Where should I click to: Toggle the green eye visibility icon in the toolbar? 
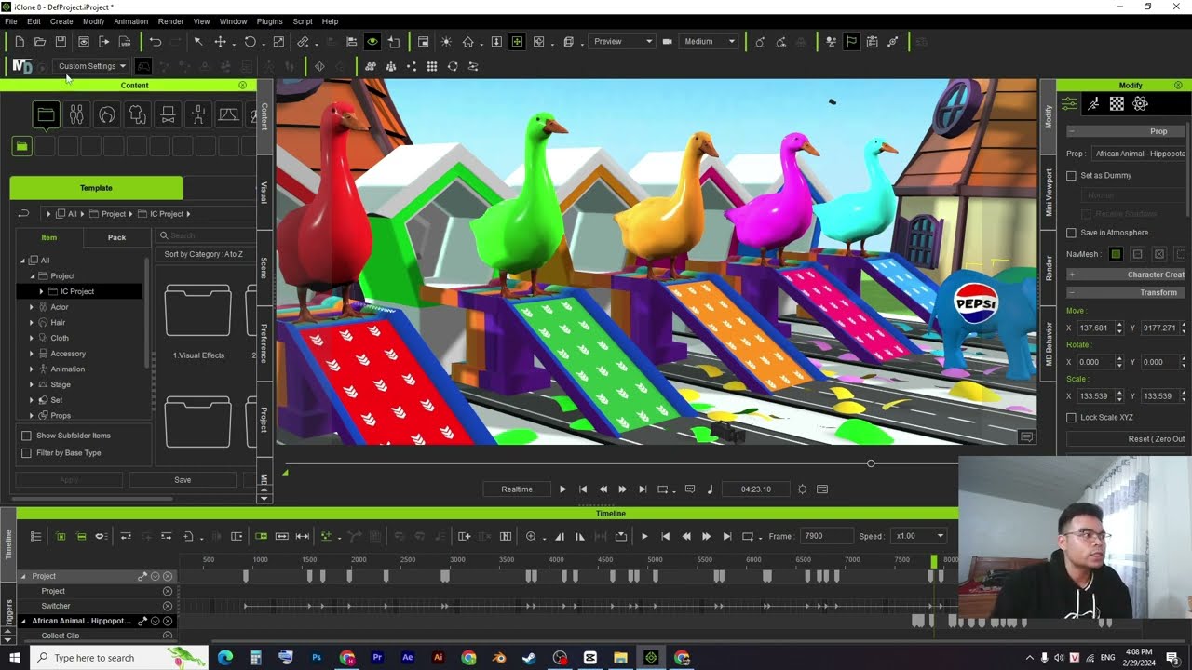(x=372, y=42)
